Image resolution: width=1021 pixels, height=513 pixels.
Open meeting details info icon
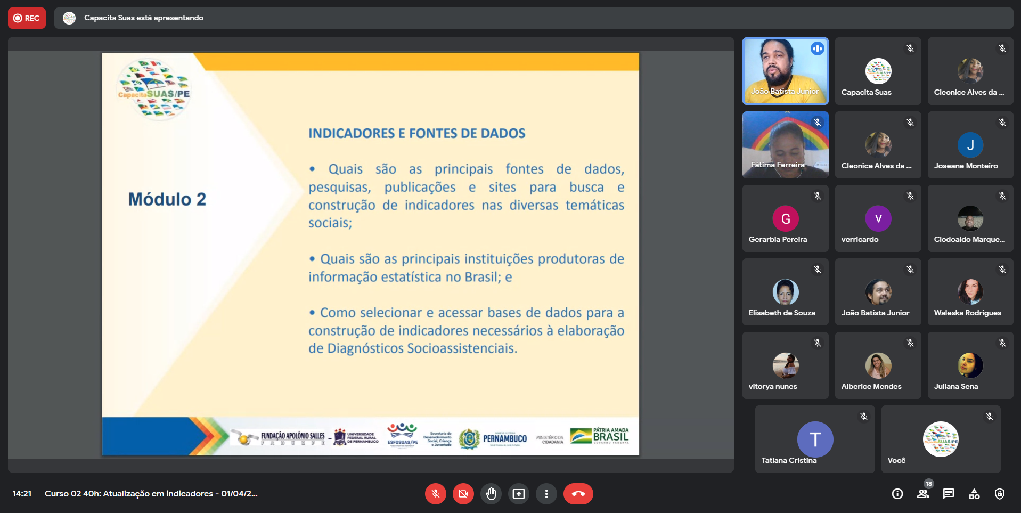[x=897, y=494]
